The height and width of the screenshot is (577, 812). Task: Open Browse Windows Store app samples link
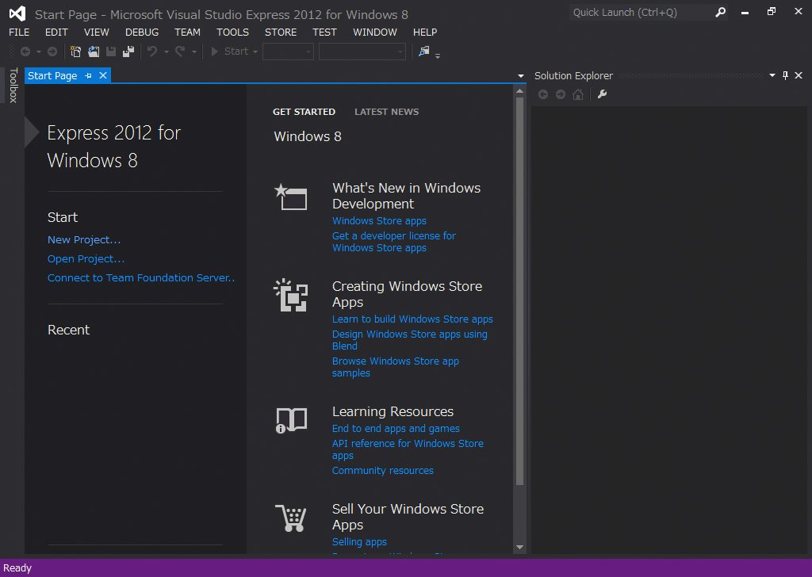(x=396, y=367)
